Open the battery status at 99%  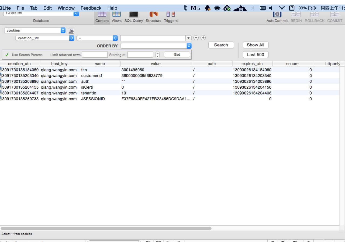[x=307, y=8]
